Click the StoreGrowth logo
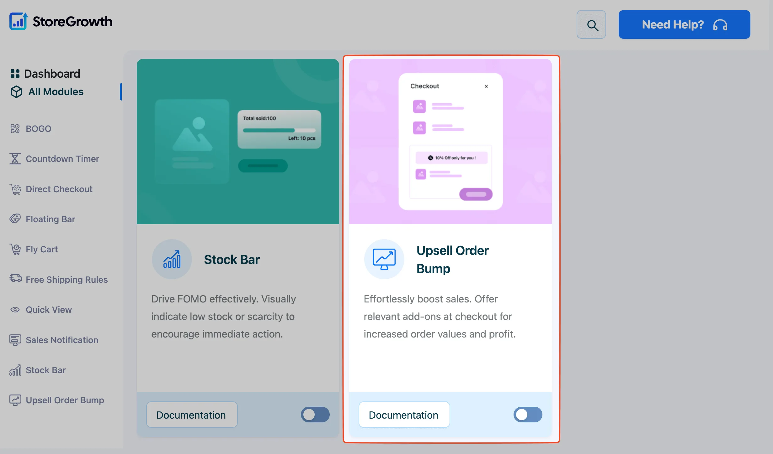 point(61,22)
